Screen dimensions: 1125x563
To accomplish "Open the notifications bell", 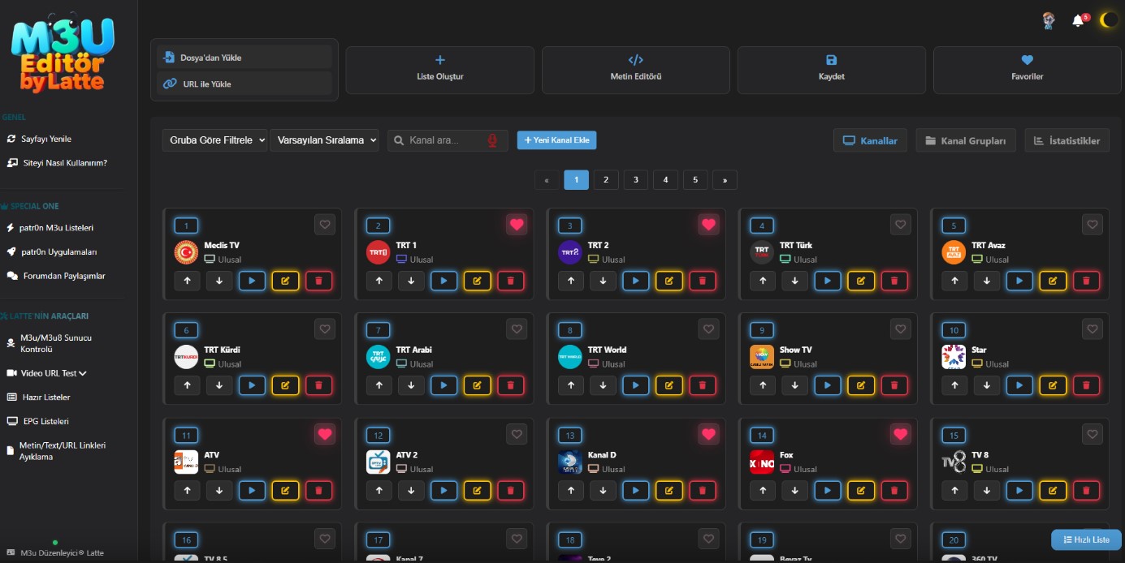I will point(1079,20).
